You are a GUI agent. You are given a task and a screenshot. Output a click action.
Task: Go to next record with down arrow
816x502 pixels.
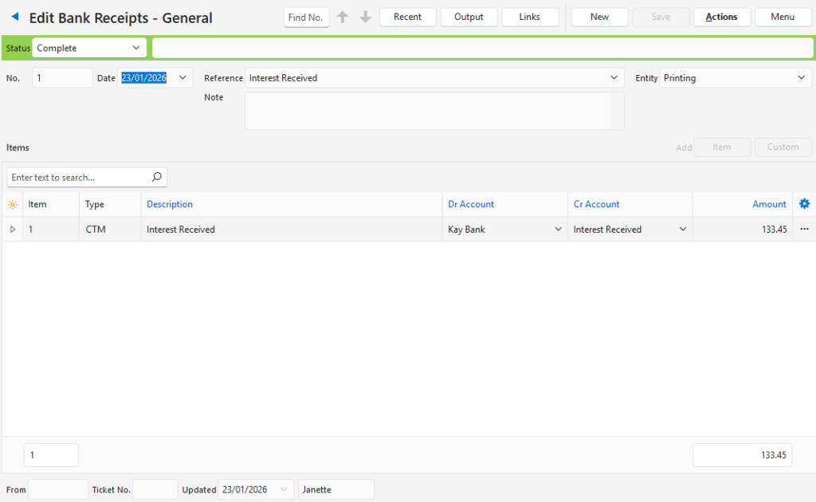pos(366,17)
